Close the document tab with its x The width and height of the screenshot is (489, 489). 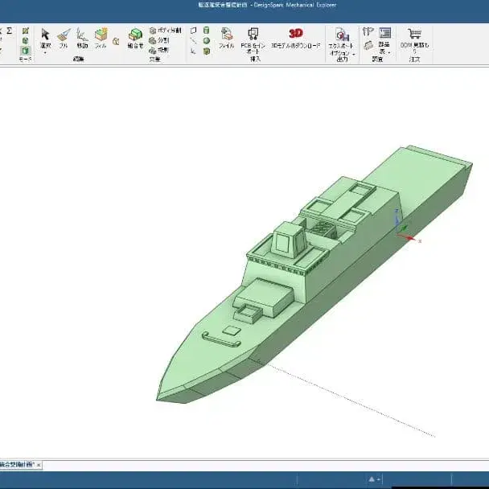coord(39,465)
